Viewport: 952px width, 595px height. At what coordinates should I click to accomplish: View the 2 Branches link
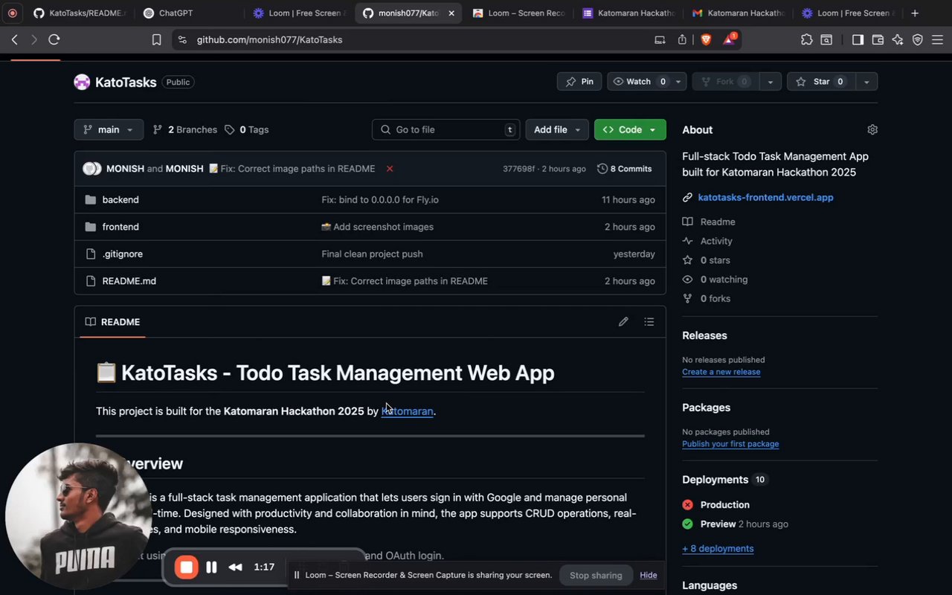tap(185, 129)
